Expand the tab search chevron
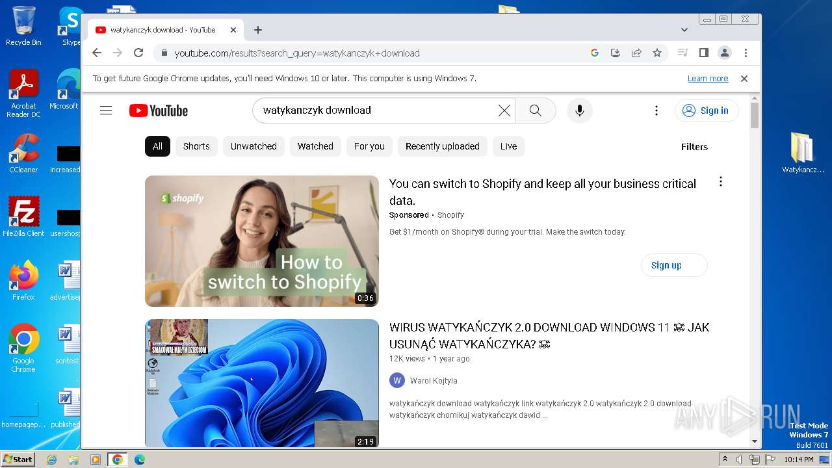 coord(684,30)
